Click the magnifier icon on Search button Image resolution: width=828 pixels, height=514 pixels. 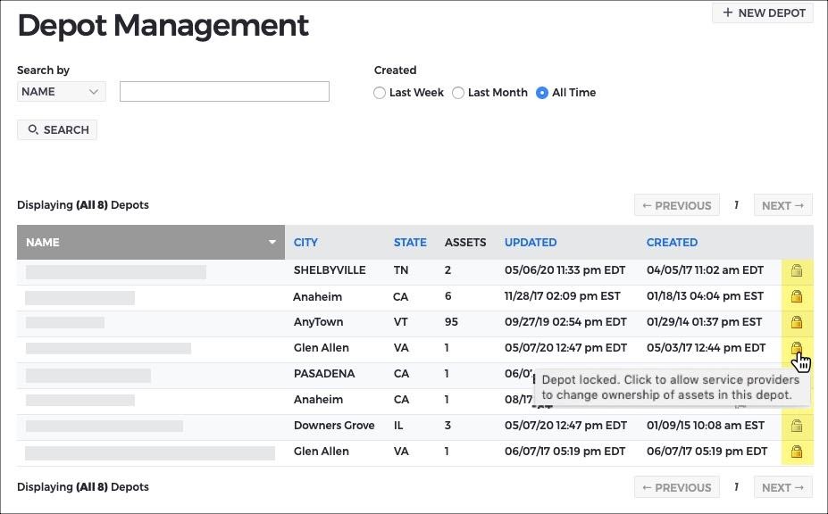[33, 129]
